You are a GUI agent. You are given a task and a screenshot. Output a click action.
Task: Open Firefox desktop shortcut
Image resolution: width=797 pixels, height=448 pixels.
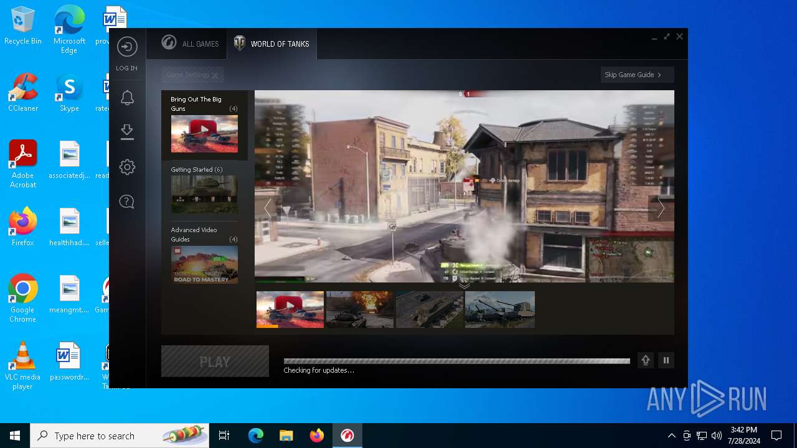(x=23, y=227)
